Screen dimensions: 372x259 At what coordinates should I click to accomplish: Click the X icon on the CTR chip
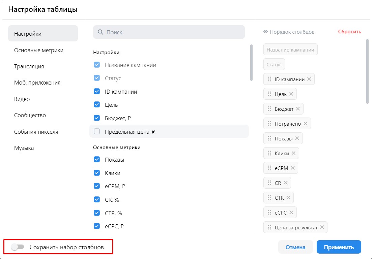point(288,198)
